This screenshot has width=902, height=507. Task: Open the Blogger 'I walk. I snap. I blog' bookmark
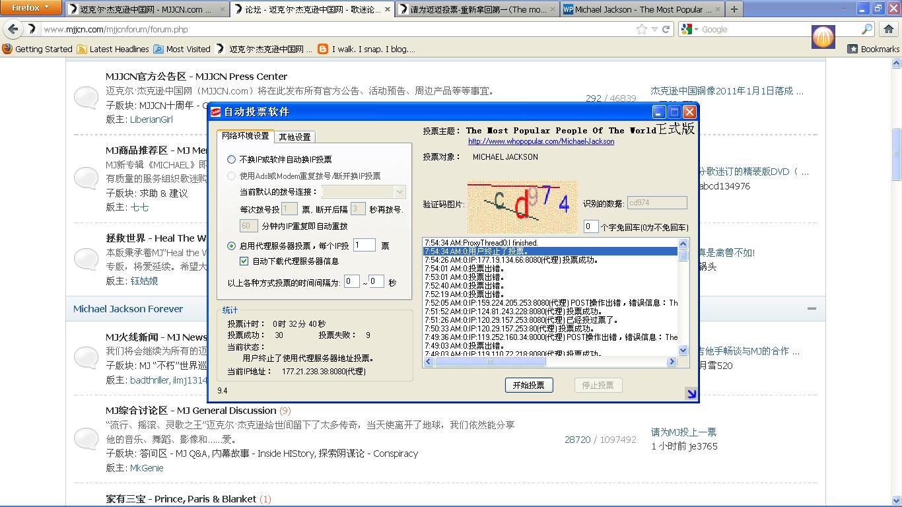[366, 49]
